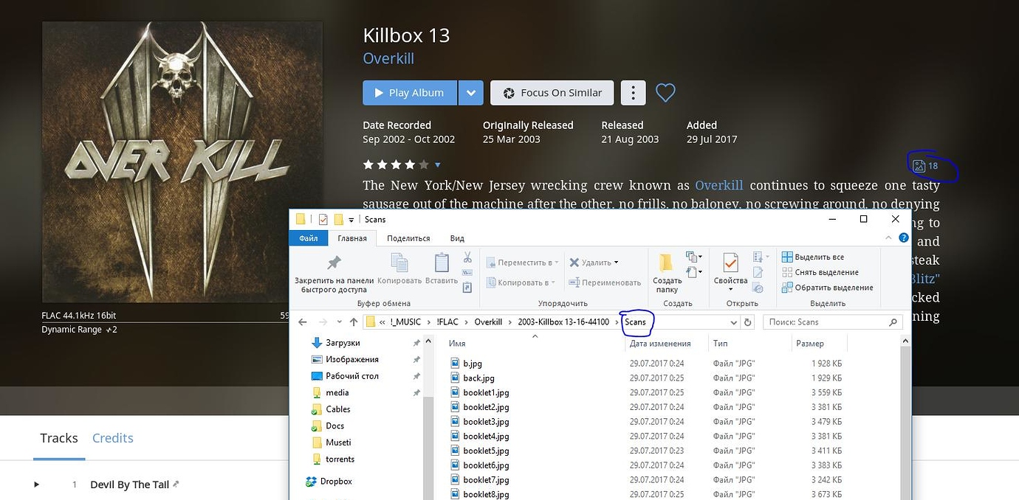The image size is (1019, 500).
Task: Click the Создать папку folder icon
Action: tap(667, 263)
